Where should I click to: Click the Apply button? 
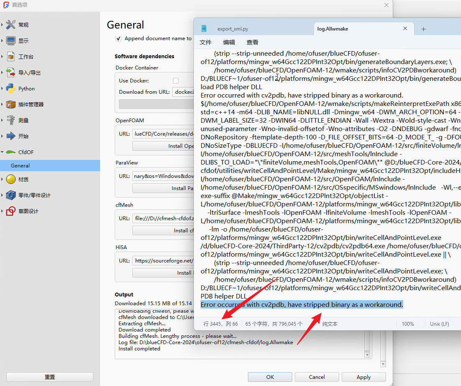click(364, 377)
